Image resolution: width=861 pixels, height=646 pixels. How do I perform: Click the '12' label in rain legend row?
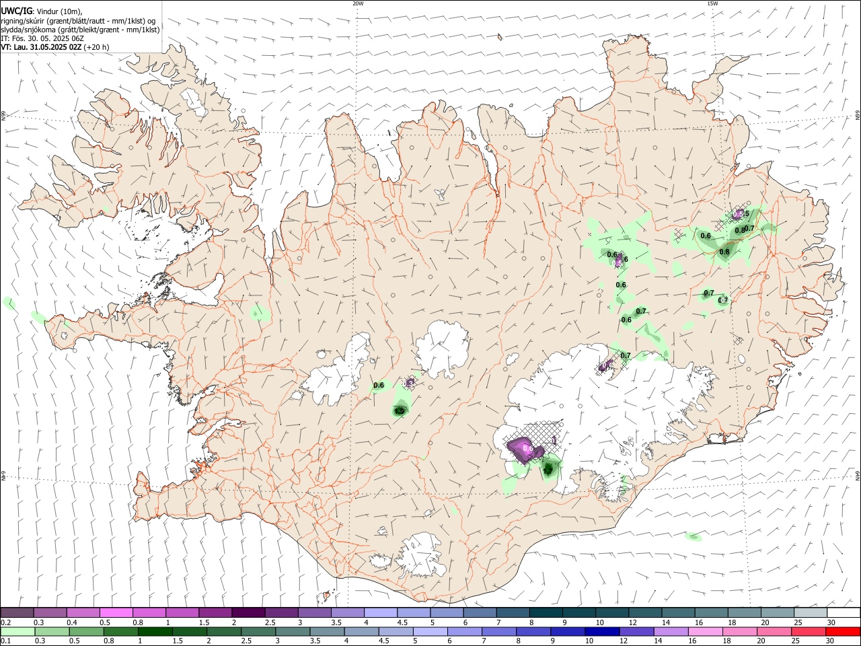pyautogui.click(x=623, y=640)
